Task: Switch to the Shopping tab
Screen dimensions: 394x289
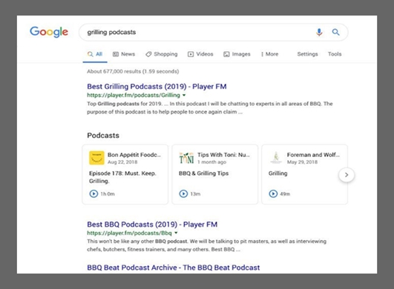Action: (x=162, y=54)
